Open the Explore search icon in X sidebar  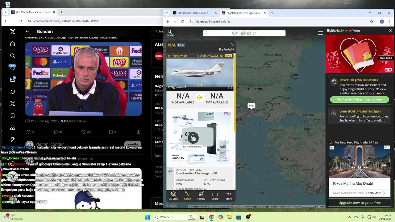pos(13,56)
